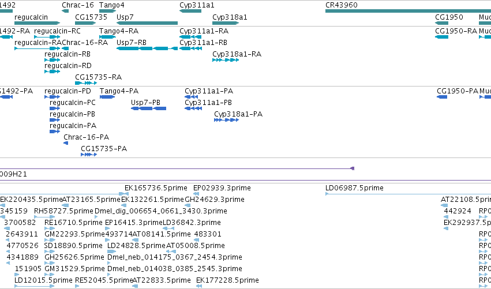Select protein CG1950-PA
This screenshot has height=289, width=491.
pyautogui.click(x=458, y=91)
